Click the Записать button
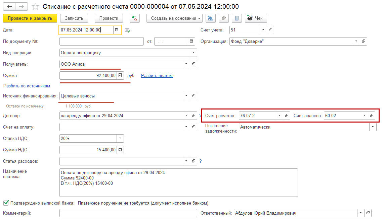The image size is (386, 223). [x=74, y=18]
